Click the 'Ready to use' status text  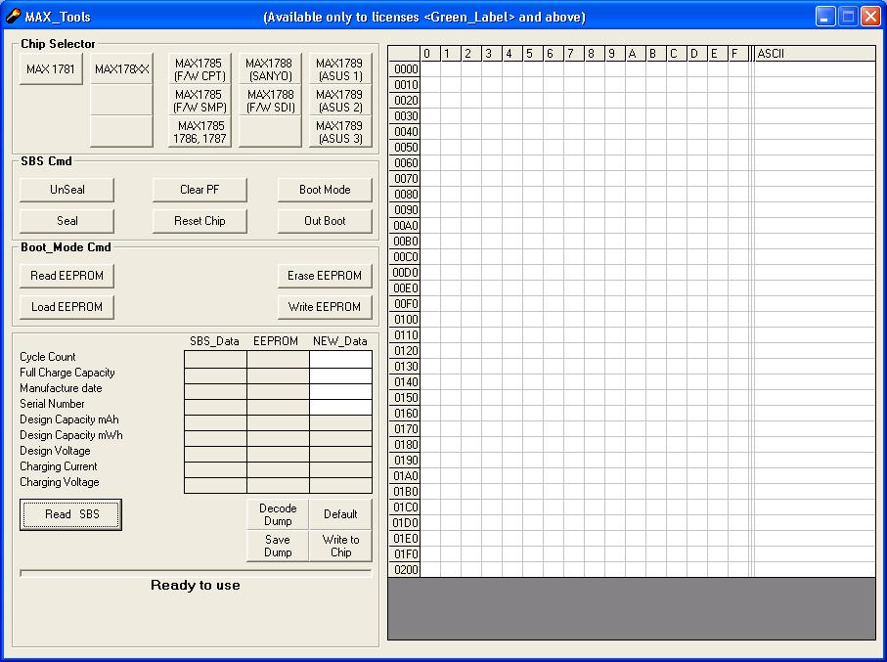pos(196,585)
